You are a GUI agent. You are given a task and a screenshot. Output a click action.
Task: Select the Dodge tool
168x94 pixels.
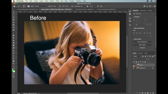click(x=13, y=48)
